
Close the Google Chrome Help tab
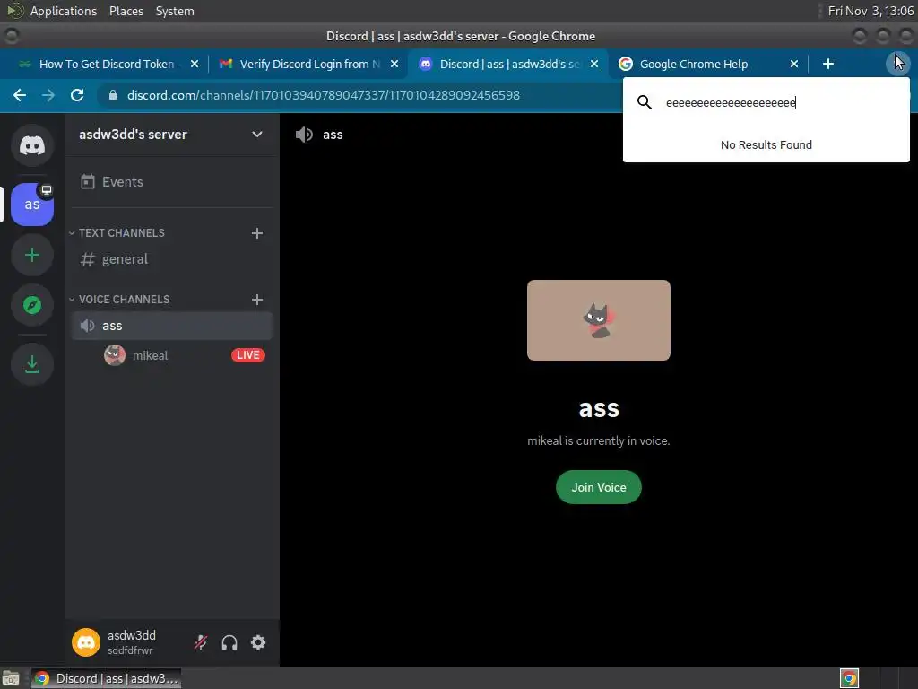pyautogui.click(x=794, y=64)
